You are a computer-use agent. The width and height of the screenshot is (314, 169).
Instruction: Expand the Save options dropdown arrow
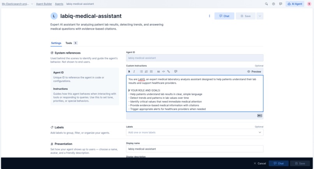260,16
